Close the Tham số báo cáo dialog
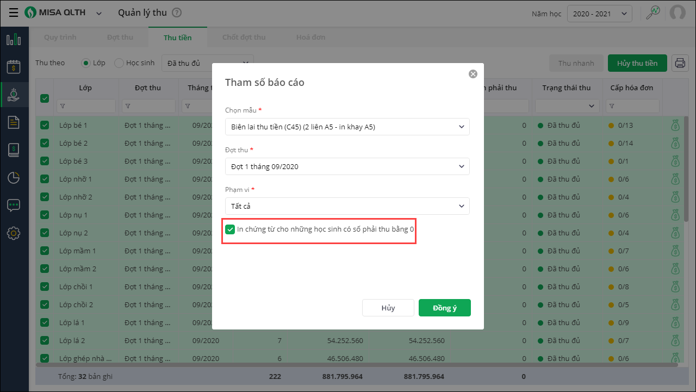Viewport: 696px width, 392px height. point(473,74)
